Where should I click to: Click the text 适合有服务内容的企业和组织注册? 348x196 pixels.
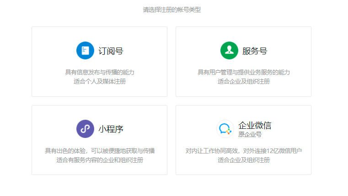point(100,160)
